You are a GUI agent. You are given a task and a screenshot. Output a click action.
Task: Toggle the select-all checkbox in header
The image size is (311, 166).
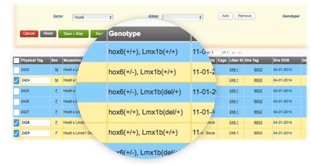pyautogui.click(x=16, y=61)
